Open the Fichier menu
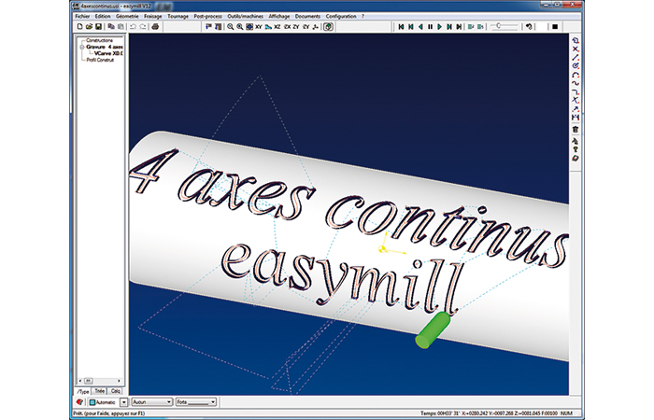The image size is (654, 420). pyautogui.click(x=82, y=16)
